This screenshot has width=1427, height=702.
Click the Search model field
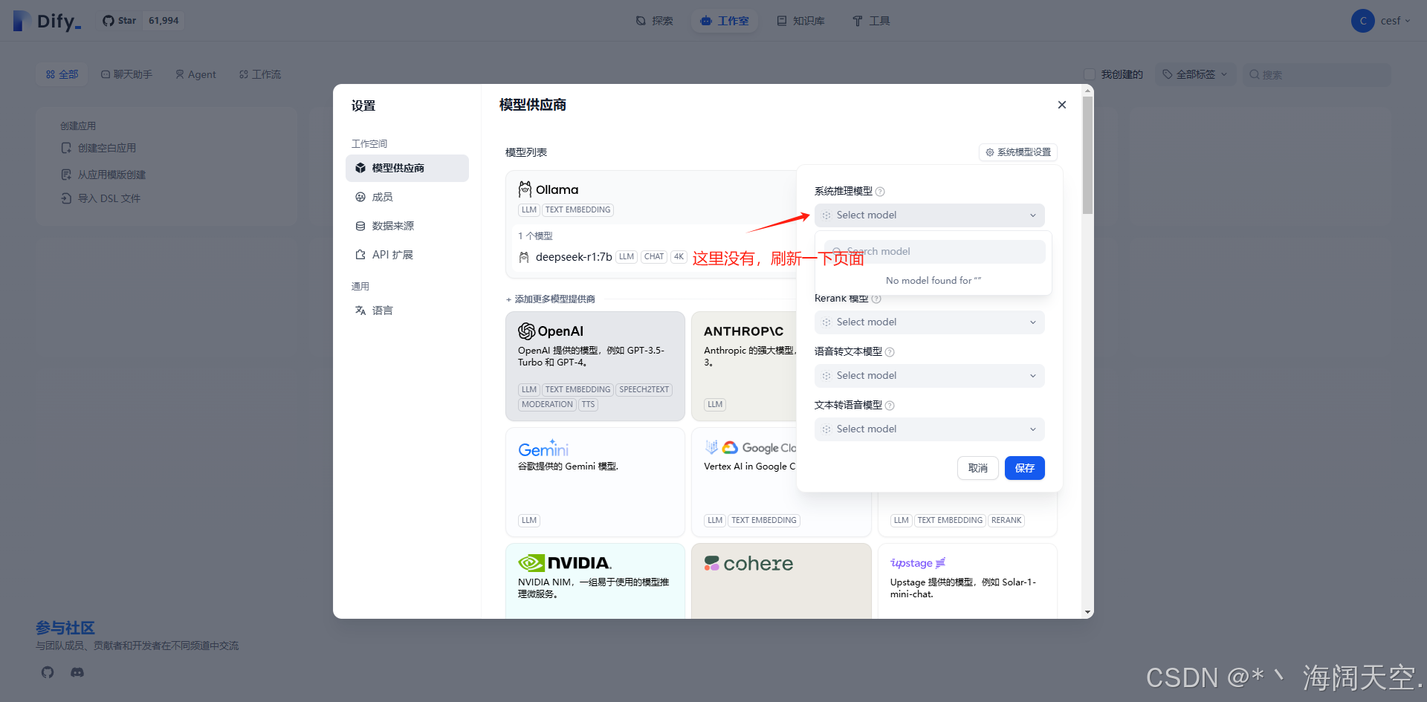pyautogui.click(x=935, y=252)
